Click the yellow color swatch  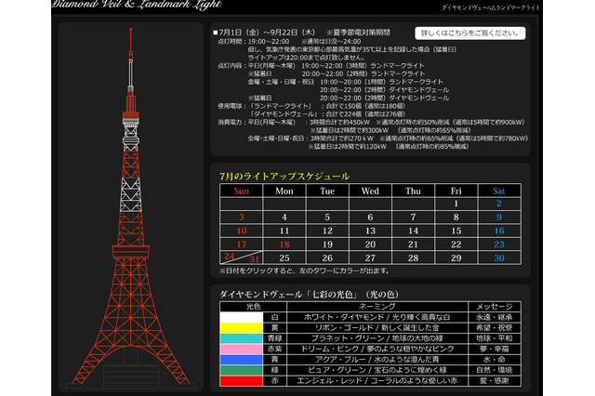pyautogui.click(x=242, y=328)
